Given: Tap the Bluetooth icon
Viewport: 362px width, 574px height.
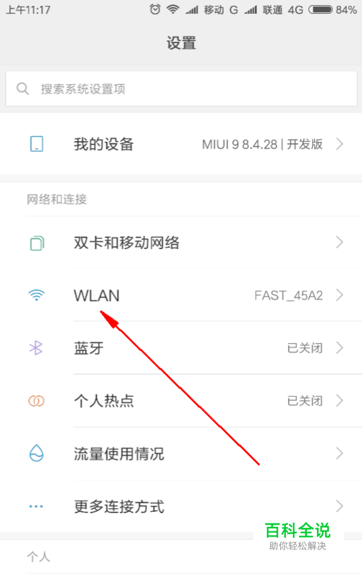Looking at the screenshot, I should tap(36, 347).
